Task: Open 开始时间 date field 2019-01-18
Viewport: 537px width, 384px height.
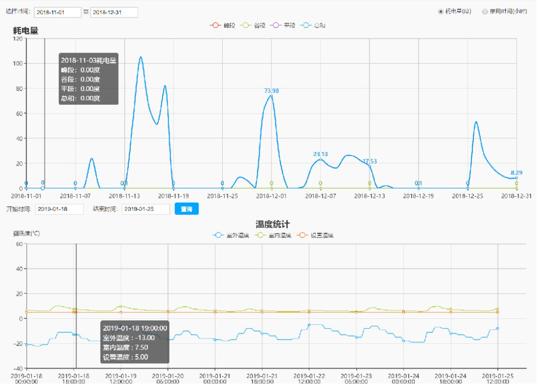Action: point(59,210)
